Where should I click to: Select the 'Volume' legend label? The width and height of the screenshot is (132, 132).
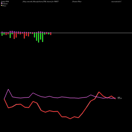pos(5,4)
